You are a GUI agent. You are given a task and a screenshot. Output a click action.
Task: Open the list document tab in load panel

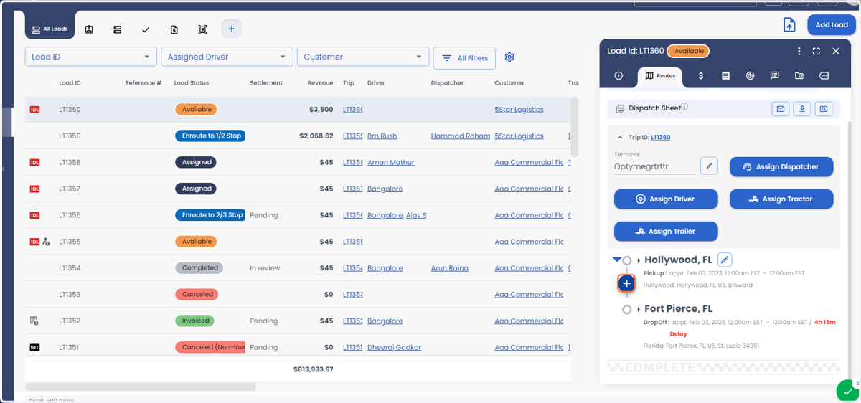tap(725, 75)
